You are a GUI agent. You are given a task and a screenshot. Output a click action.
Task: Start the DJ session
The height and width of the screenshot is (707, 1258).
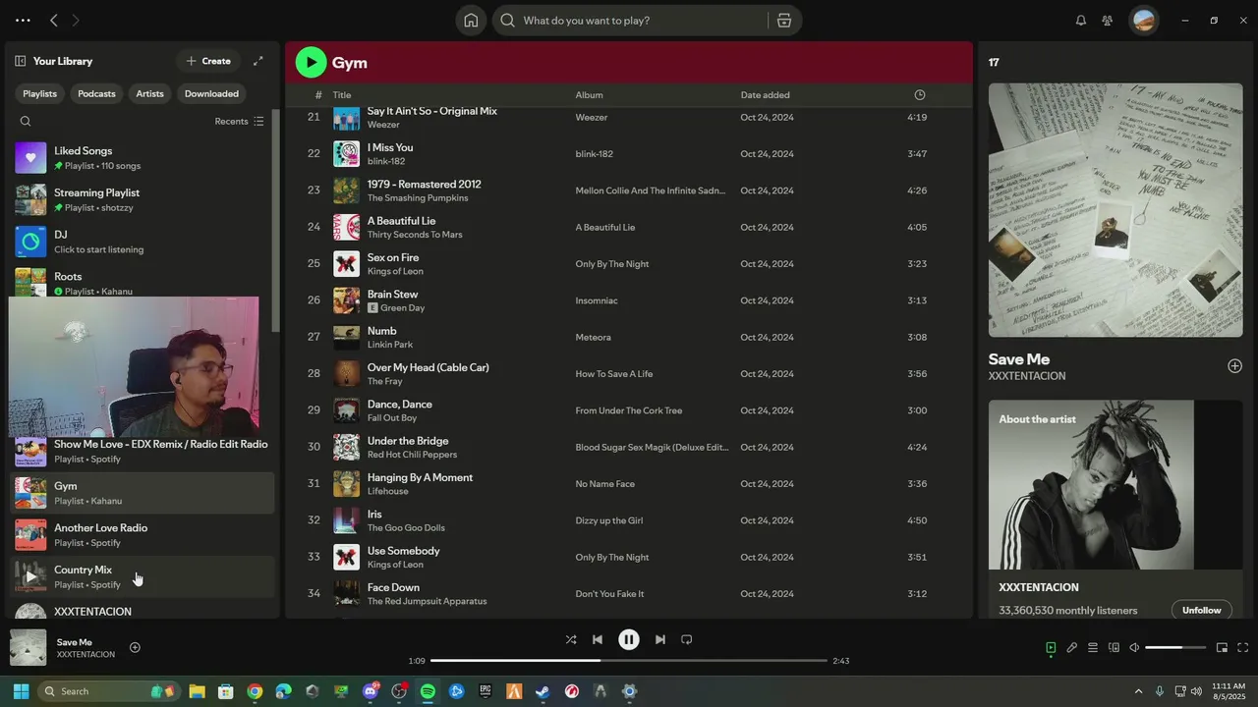[143, 242]
